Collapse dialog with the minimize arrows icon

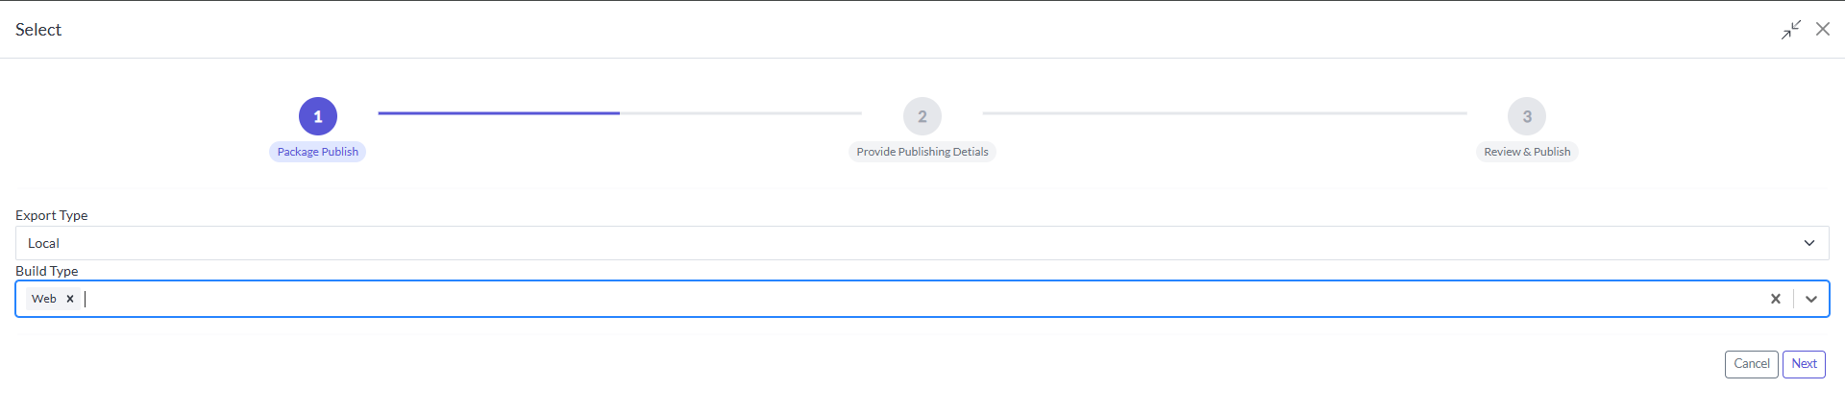point(1791,30)
